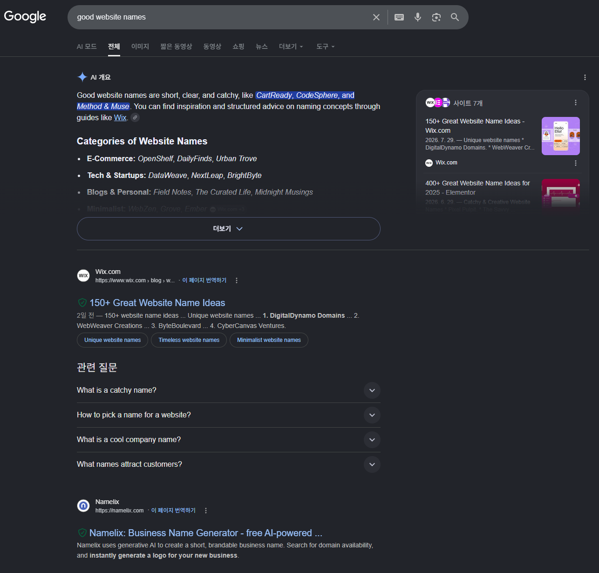Screen dimensions: 599x573
Task: Click the 관련 질문 section heading
Action: 97,368
